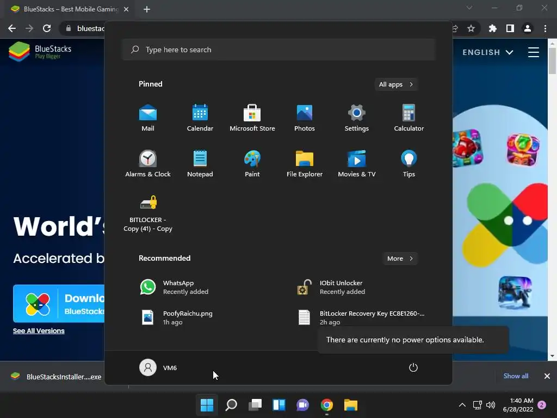Open Widgets from taskbar
Image resolution: width=557 pixels, height=418 pixels.
[x=279, y=405]
